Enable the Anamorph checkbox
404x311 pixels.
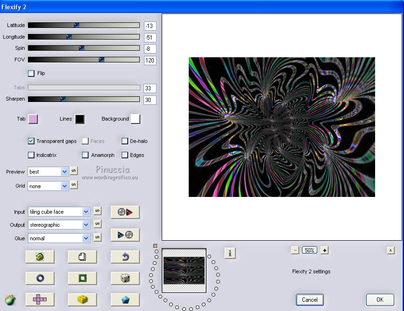[x=85, y=155]
